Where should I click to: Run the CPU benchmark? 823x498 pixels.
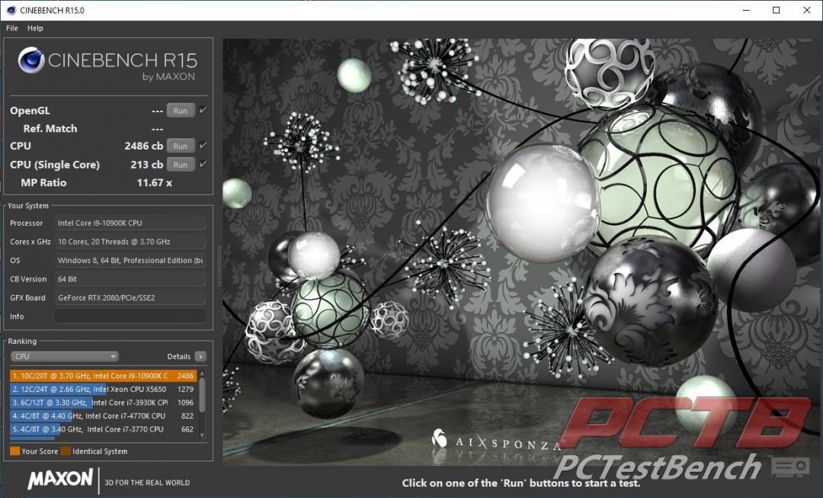pos(181,146)
